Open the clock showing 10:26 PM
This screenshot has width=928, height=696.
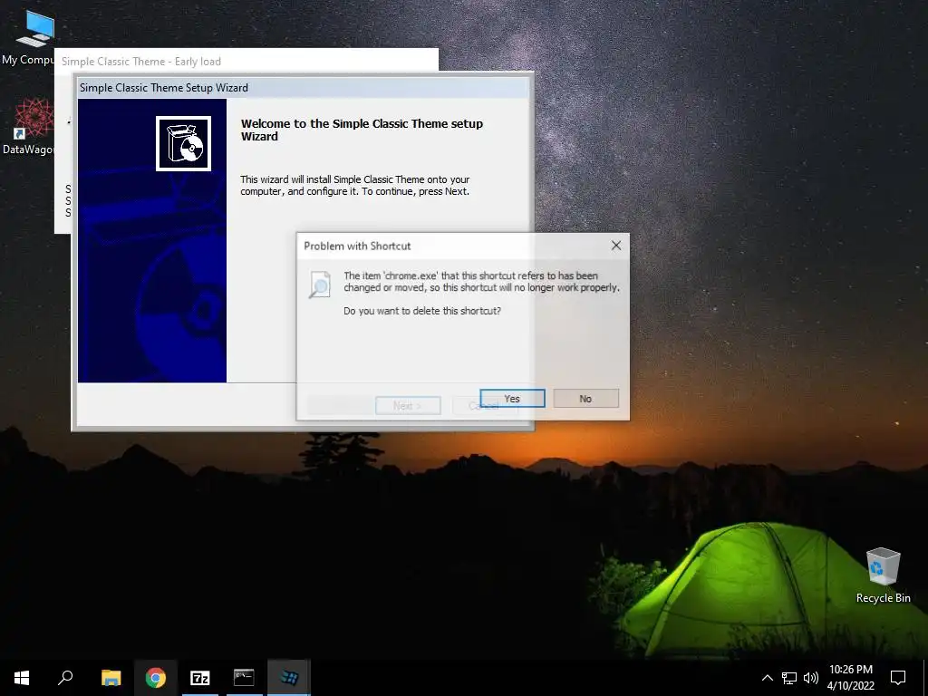pos(850,678)
